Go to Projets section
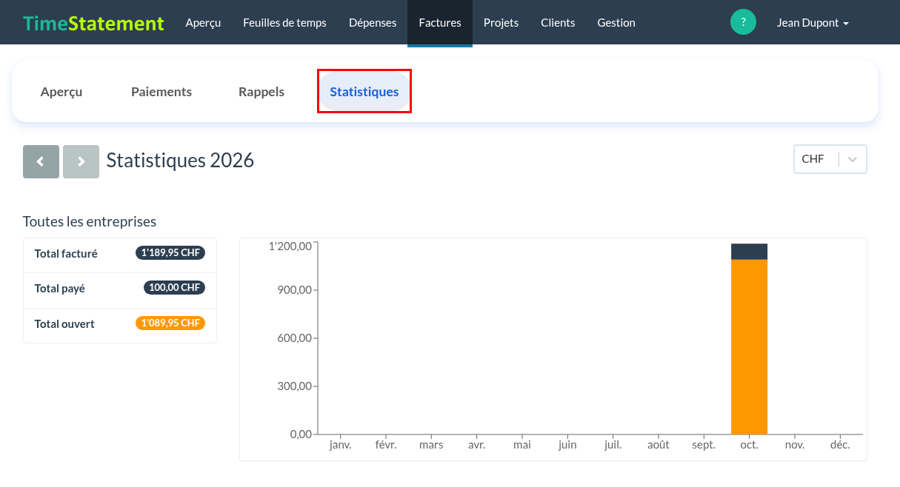This screenshot has width=900, height=487. tap(501, 23)
